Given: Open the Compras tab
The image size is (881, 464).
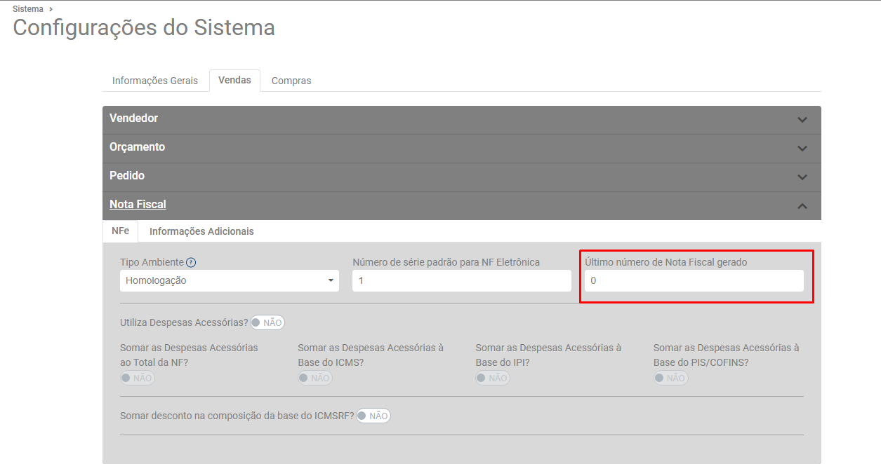Looking at the screenshot, I should pos(291,81).
